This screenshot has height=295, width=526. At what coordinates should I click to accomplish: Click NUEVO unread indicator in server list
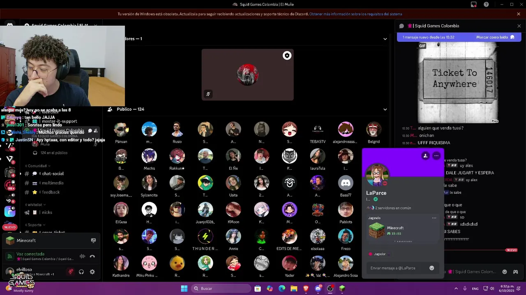click(10, 227)
